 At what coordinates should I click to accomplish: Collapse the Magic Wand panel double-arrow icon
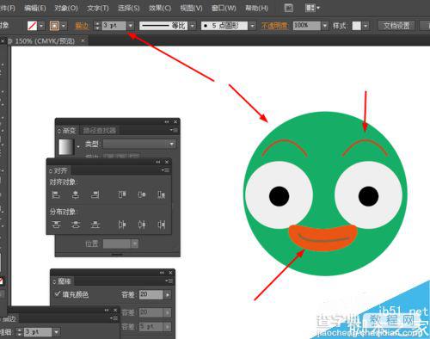tap(162, 273)
